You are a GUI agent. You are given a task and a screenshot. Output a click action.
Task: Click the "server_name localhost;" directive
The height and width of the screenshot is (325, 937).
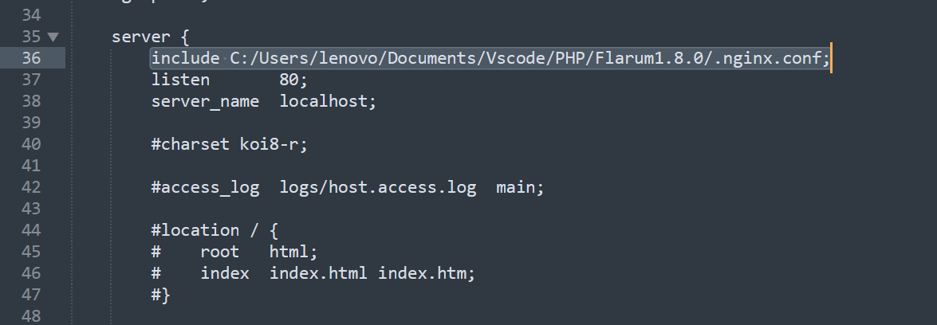coord(263,101)
